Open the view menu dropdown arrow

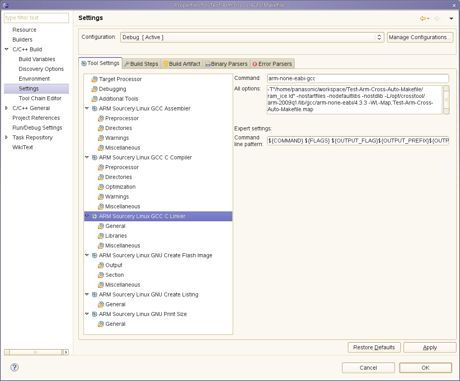[x=451, y=18]
